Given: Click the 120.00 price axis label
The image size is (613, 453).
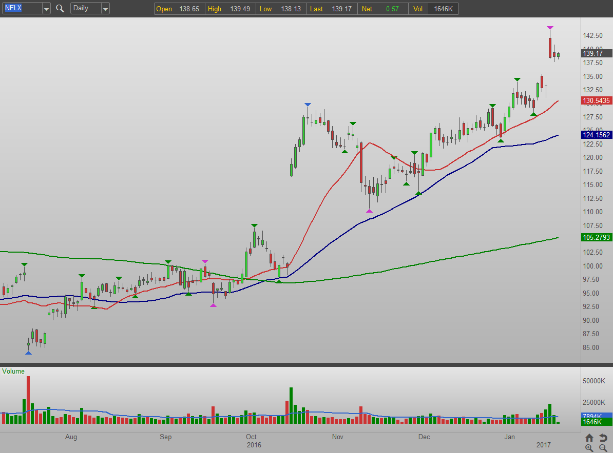Looking at the screenshot, I should click(x=592, y=158).
